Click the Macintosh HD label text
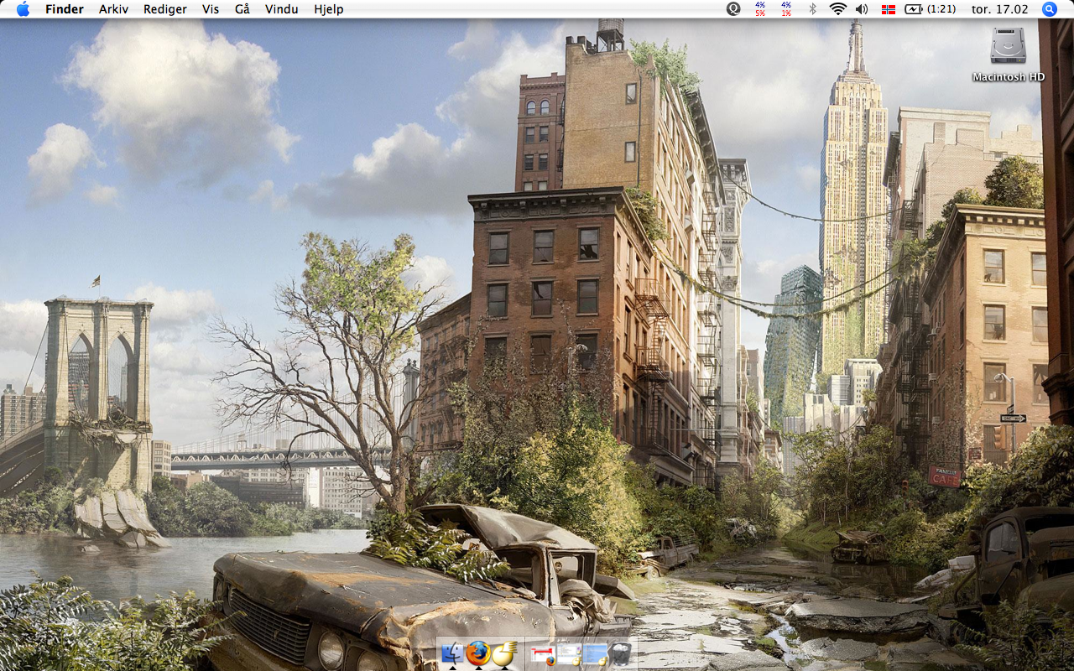 click(x=1009, y=77)
